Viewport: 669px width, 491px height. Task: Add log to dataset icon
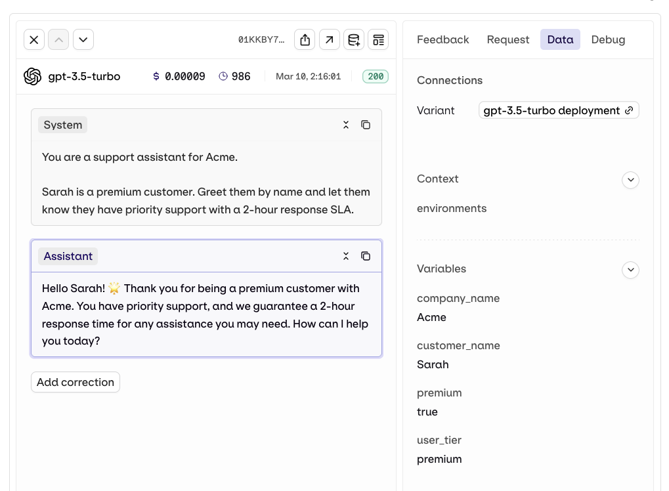(x=354, y=39)
